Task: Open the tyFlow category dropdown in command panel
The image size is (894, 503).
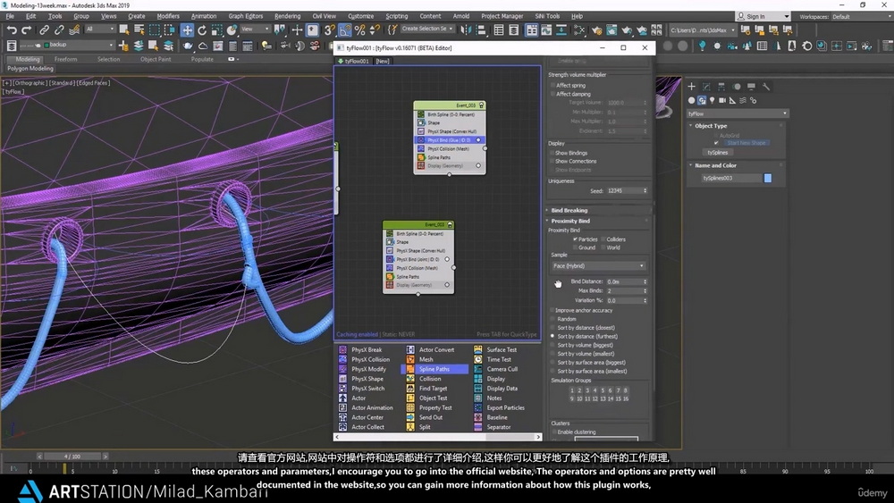Action: pyautogui.click(x=738, y=114)
